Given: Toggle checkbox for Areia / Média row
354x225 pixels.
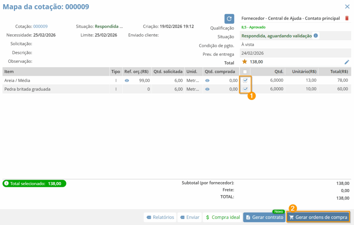Looking at the screenshot, I should [x=245, y=80].
